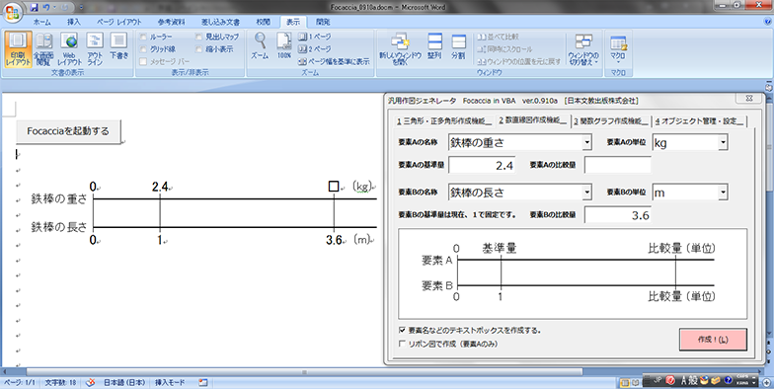Image resolution: width=774 pixels, height=389 pixels.
Task: Open the 挿入 ribbon tab
Action: pyautogui.click(x=73, y=22)
